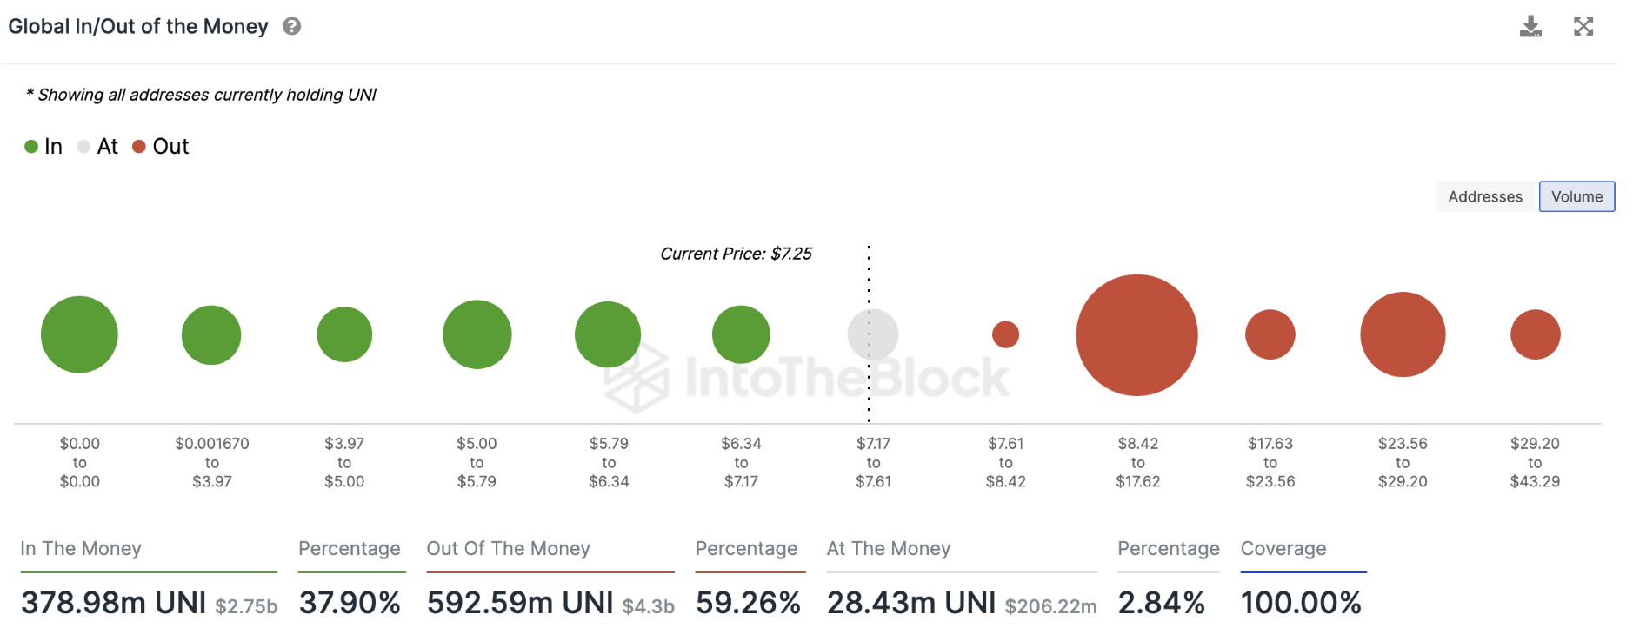Click the gray At-the-money bubble
Screen dimensions: 1633x641
point(872,334)
